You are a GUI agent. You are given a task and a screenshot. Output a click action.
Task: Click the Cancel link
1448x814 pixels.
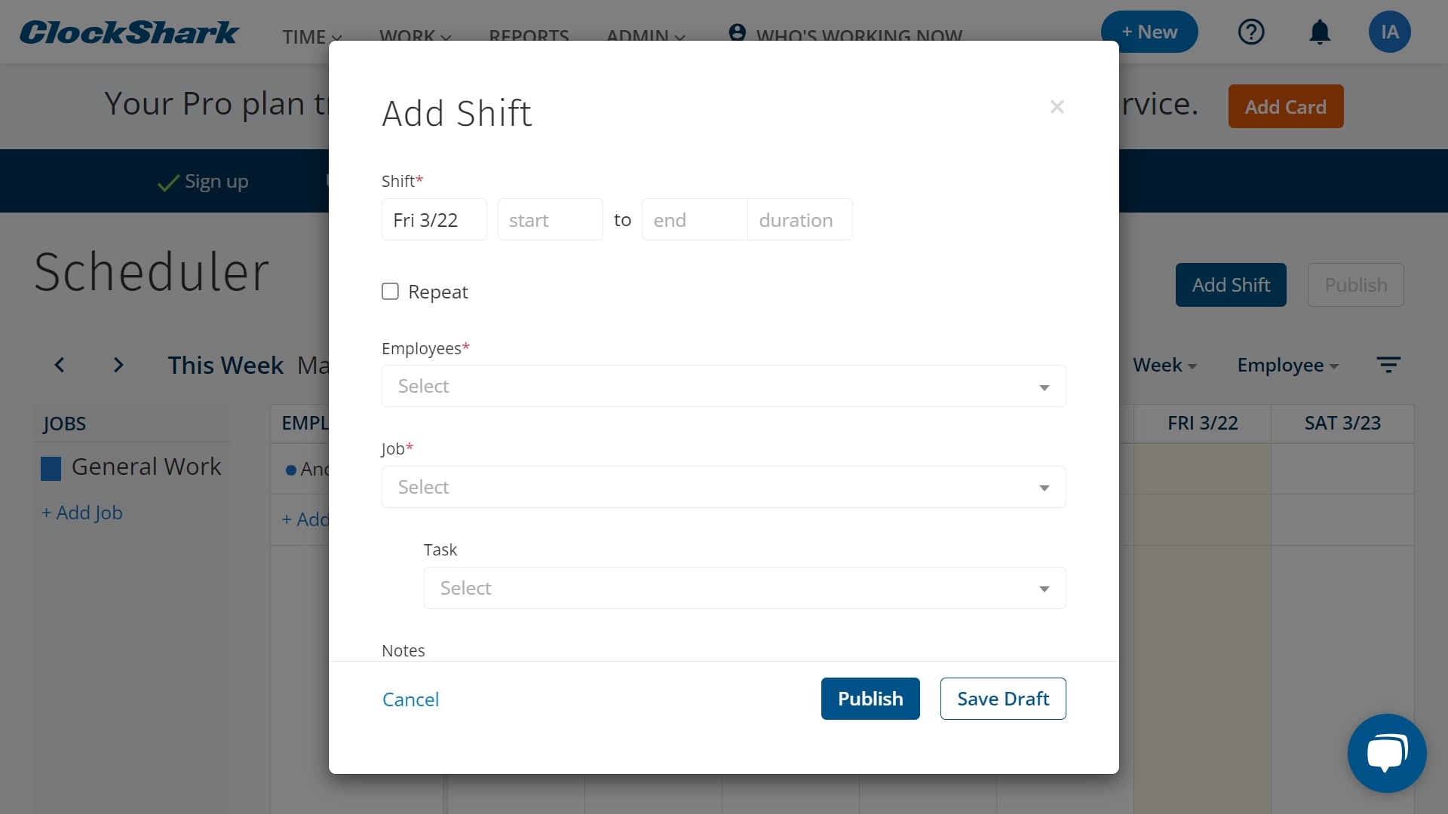(x=410, y=699)
